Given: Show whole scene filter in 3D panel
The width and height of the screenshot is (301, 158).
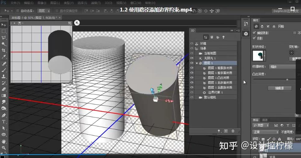Looking at the screenshot, I should pos(206,37).
